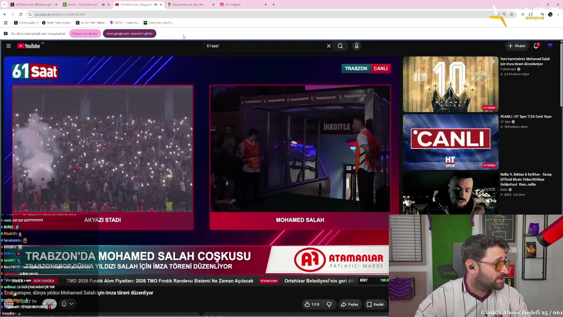Open the Nellie music video thumbnail
Viewport: 563px width, 317px height.
[450, 193]
